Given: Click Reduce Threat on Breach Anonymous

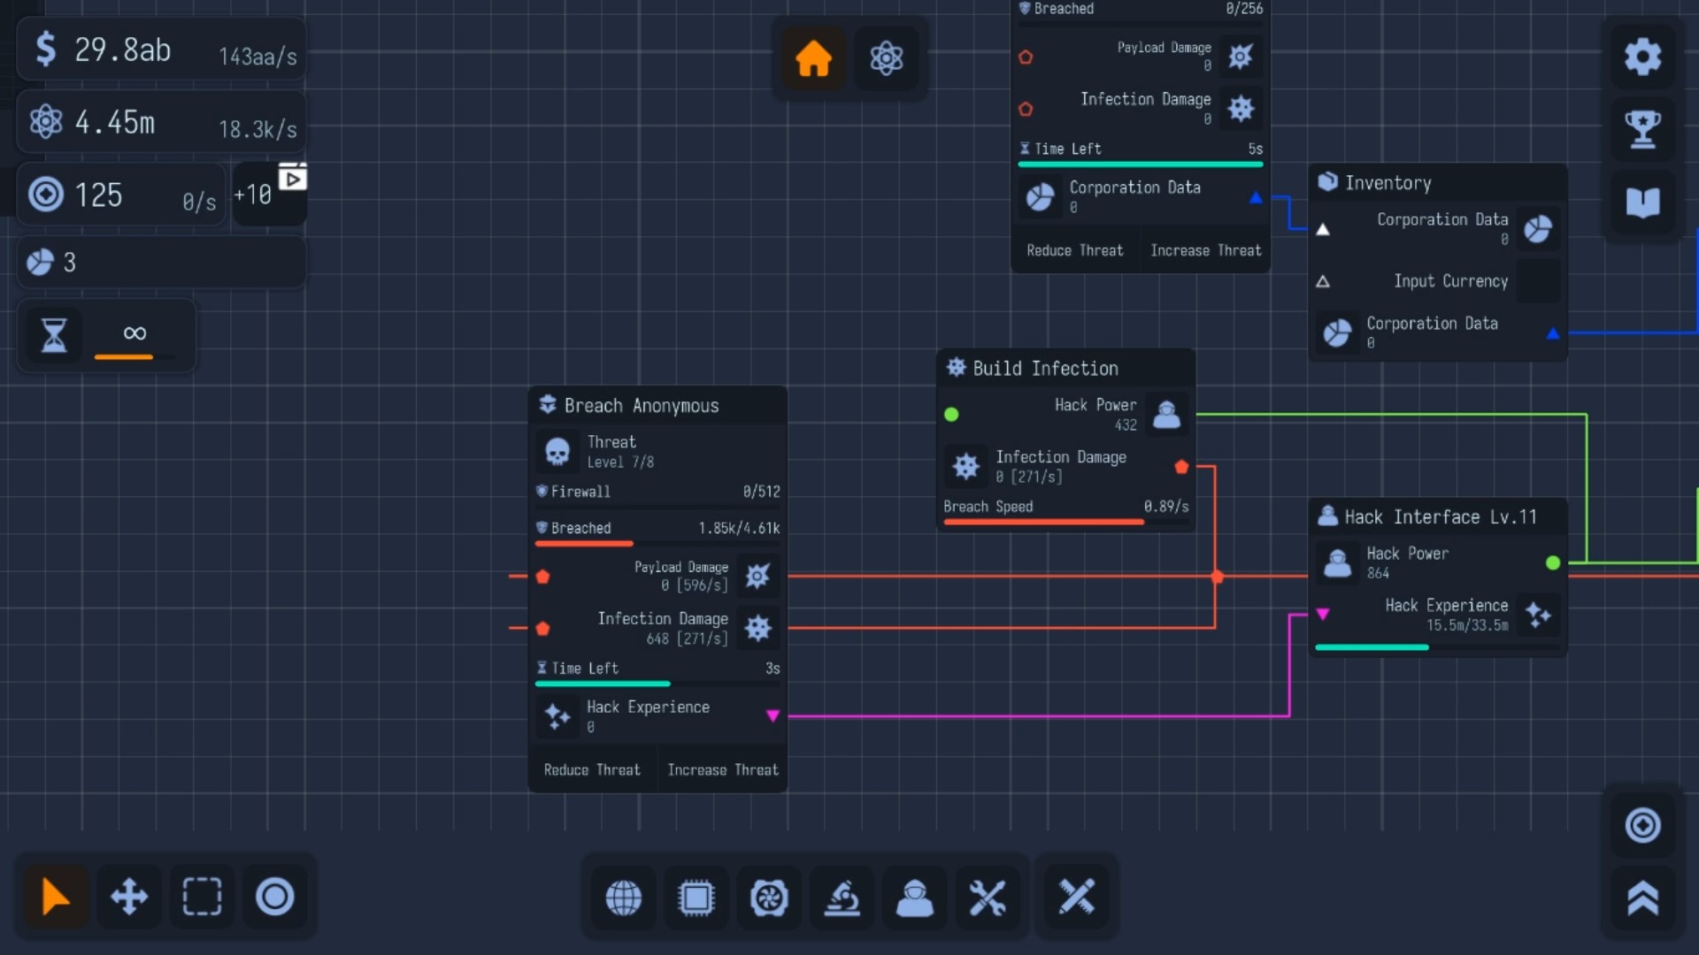Looking at the screenshot, I should click(592, 770).
